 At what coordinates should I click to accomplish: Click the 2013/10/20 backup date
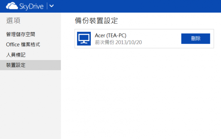pyautogui.click(x=128, y=42)
